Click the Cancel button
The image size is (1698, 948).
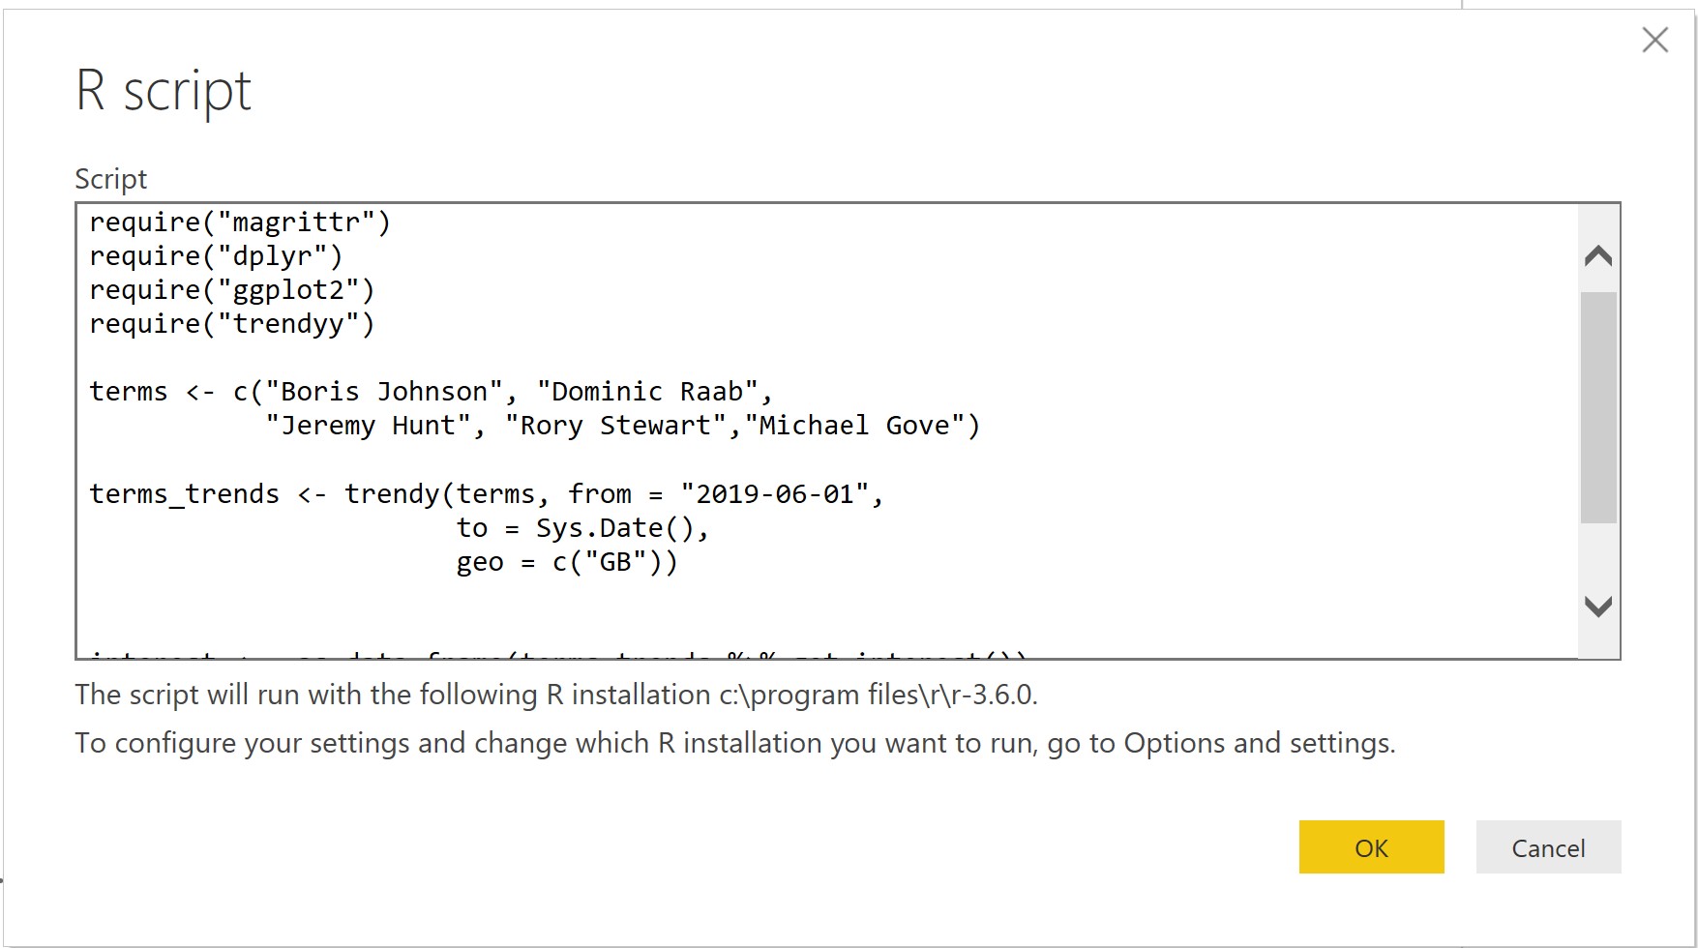(x=1548, y=847)
